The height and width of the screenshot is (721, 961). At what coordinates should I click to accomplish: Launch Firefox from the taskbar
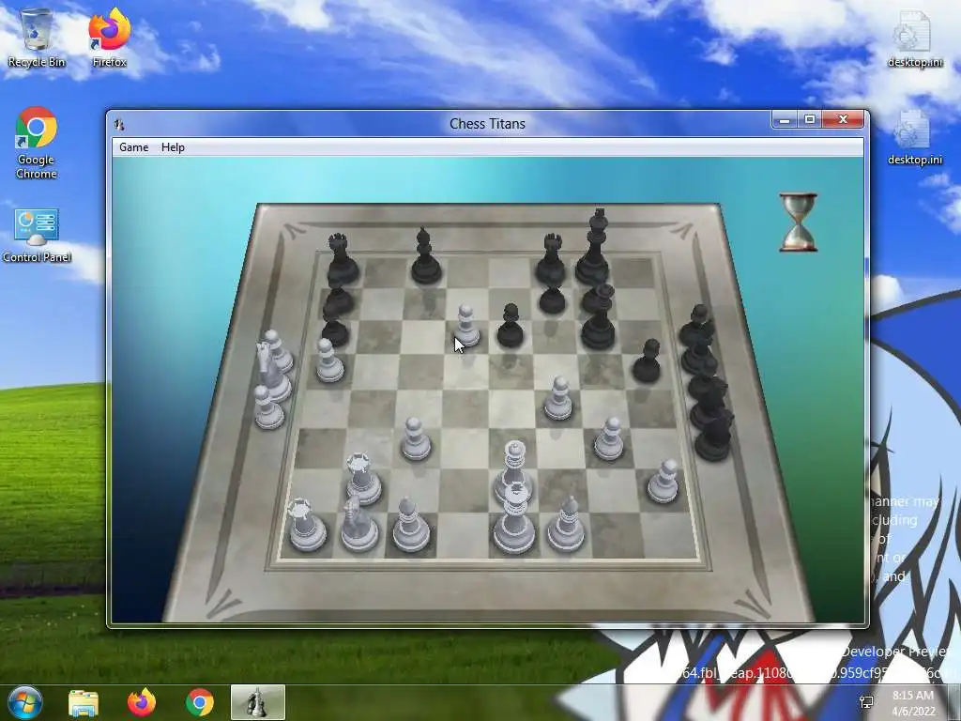click(141, 702)
